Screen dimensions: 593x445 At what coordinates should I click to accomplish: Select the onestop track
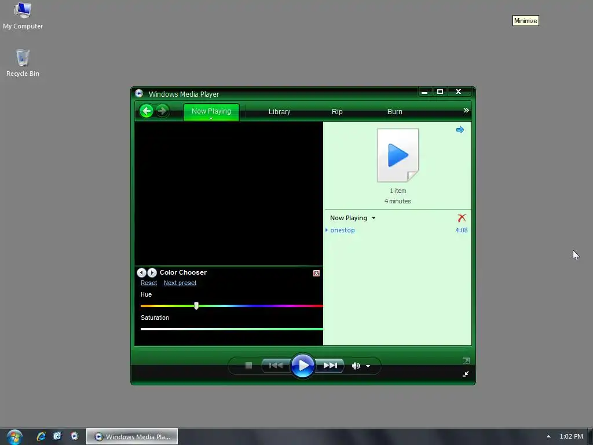[x=342, y=230]
